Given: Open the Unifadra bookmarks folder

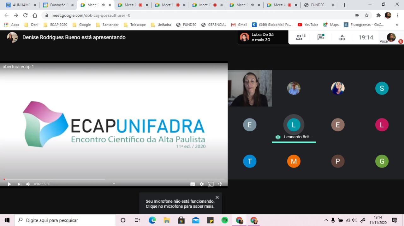Looking at the screenshot, I should (161, 25).
